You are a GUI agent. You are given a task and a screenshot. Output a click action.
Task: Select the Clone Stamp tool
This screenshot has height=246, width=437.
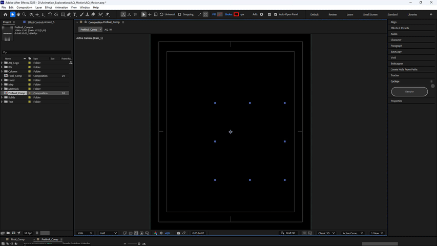point(88,14)
